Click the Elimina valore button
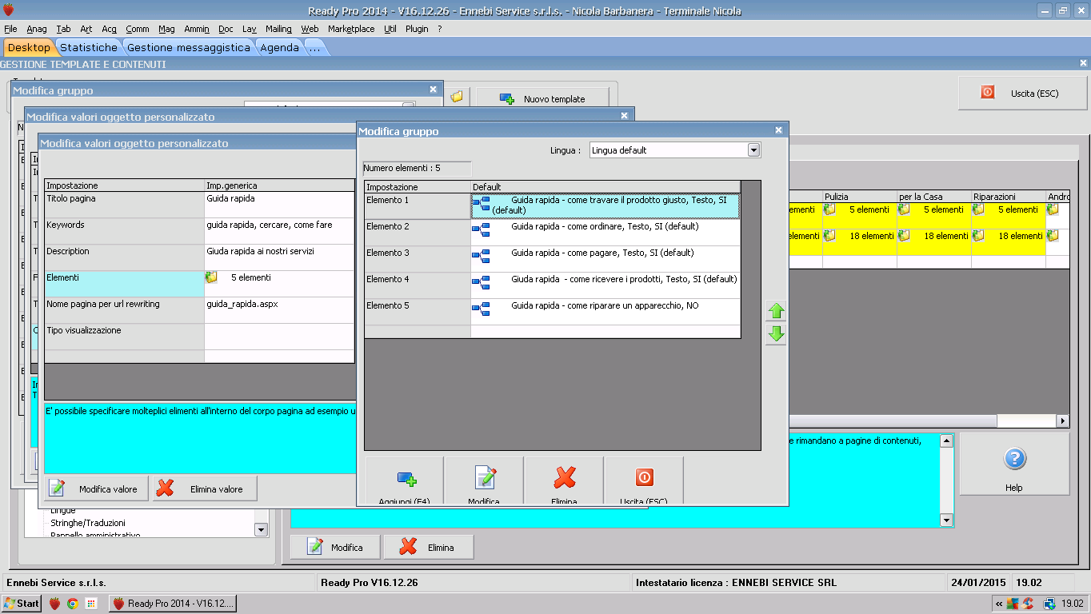This screenshot has height=614, width=1091. (x=205, y=488)
